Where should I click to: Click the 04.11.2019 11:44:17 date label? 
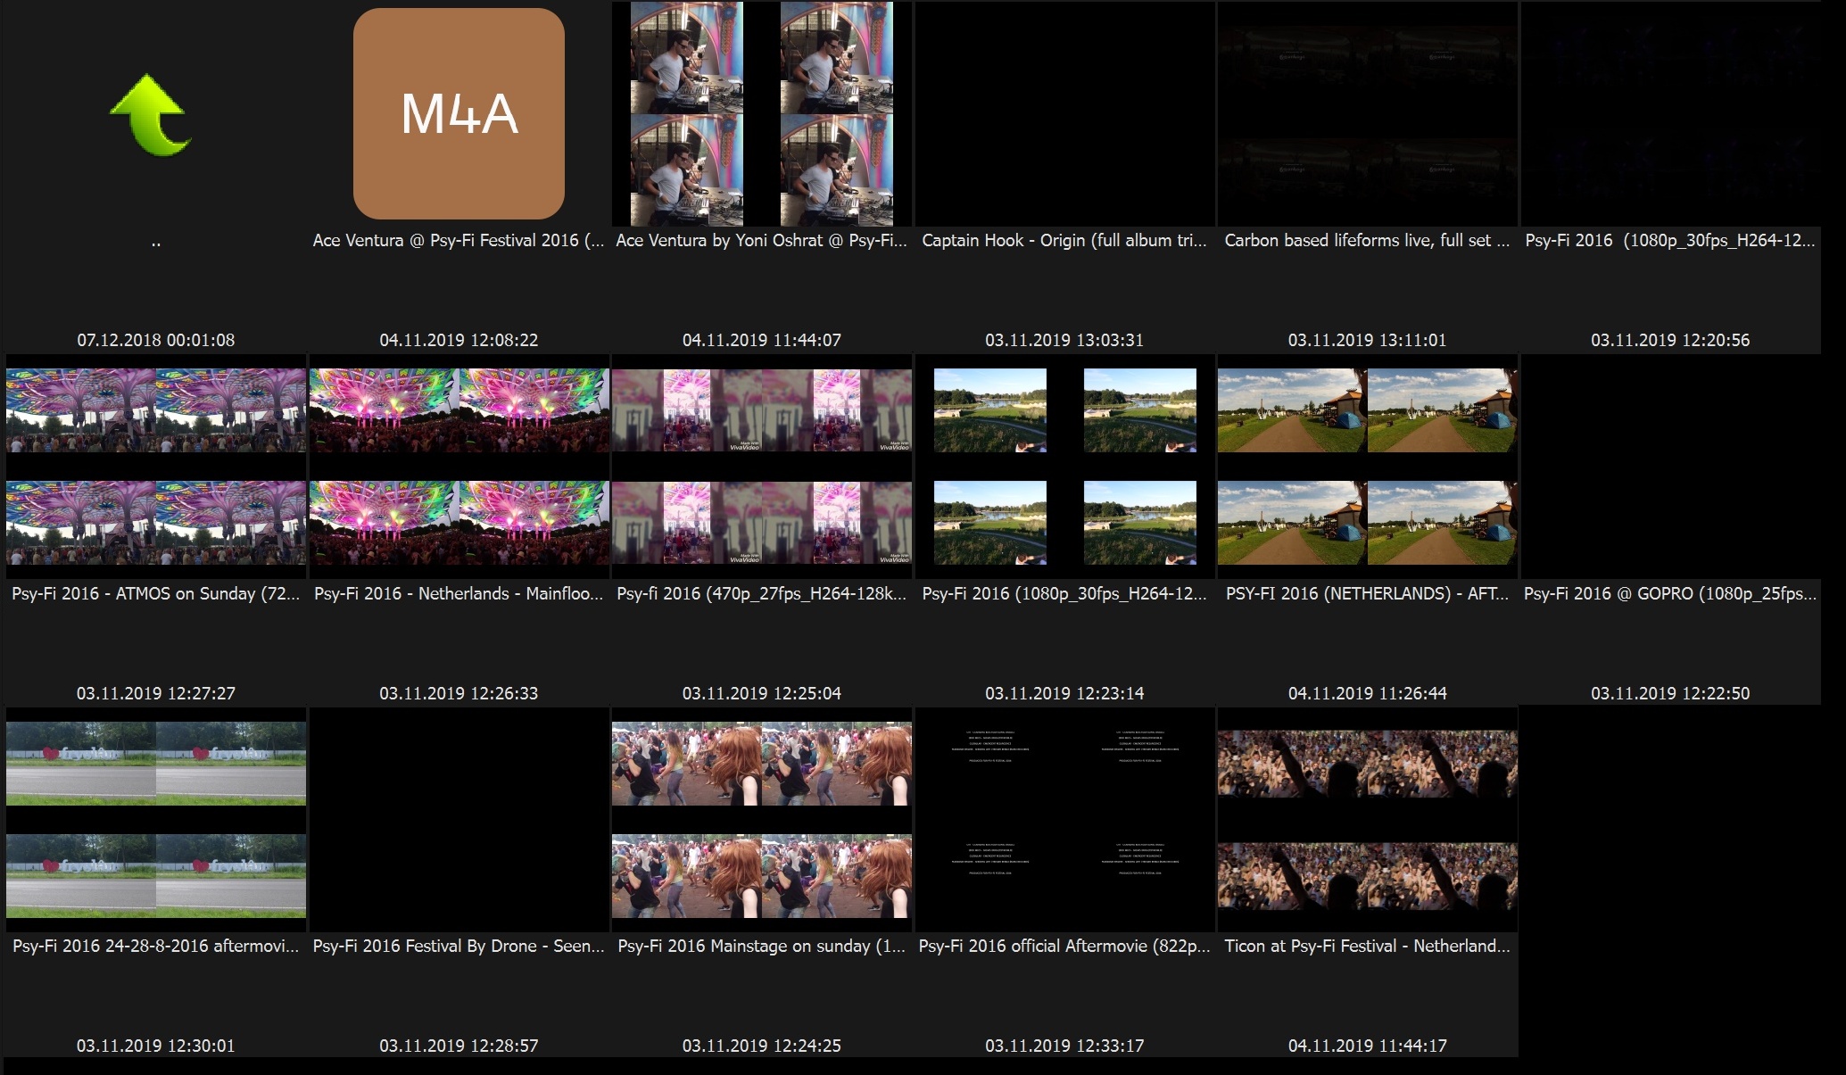pyautogui.click(x=1367, y=1046)
